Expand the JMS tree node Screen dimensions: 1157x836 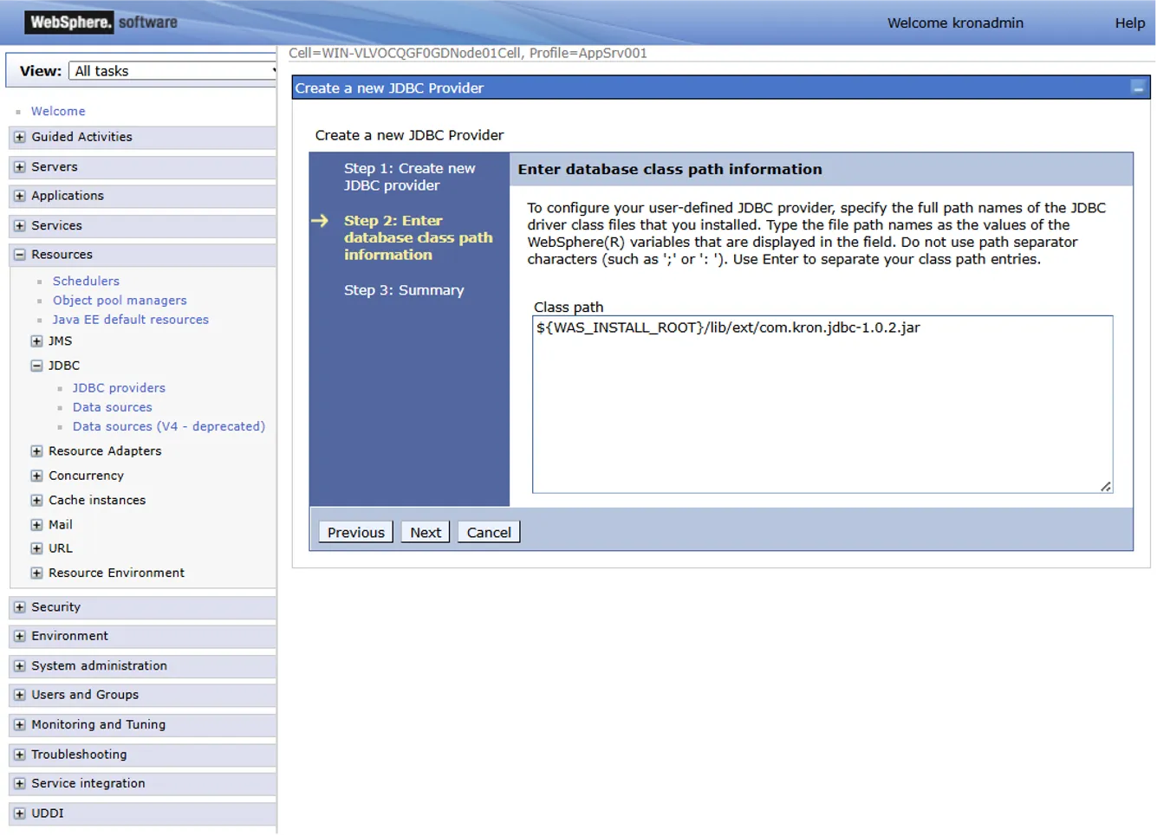(36, 341)
